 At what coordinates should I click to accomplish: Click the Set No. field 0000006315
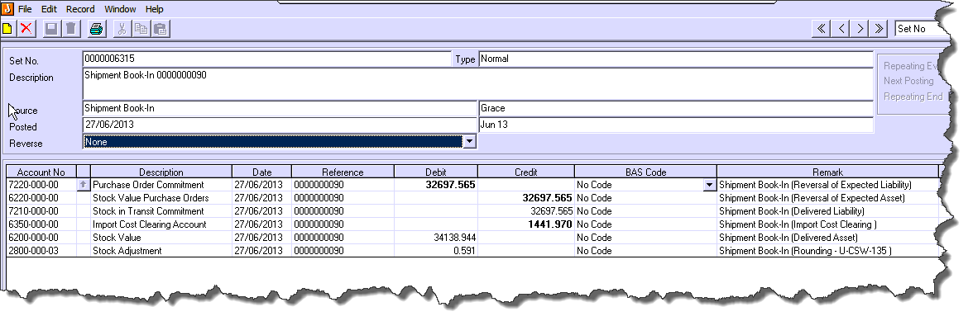pos(266,59)
